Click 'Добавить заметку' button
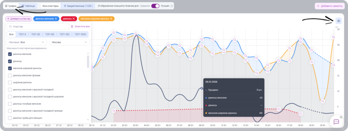Viewport: 348px width, 131px height. point(330,6)
